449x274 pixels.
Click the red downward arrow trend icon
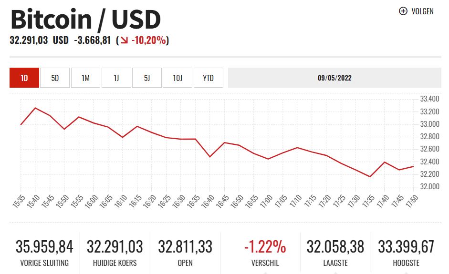pyautogui.click(x=125, y=41)
